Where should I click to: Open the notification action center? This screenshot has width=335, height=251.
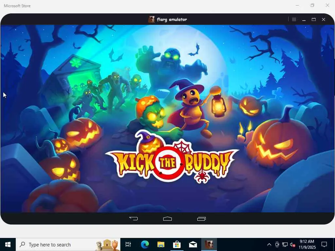pyautogui.click(x=324, y=244)
